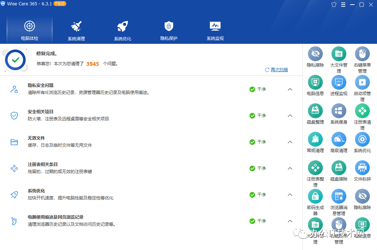Collapse the 隐私安全问题 section
Image resolution: width=377 pixels, height=250 pixels.
point(290,89)
